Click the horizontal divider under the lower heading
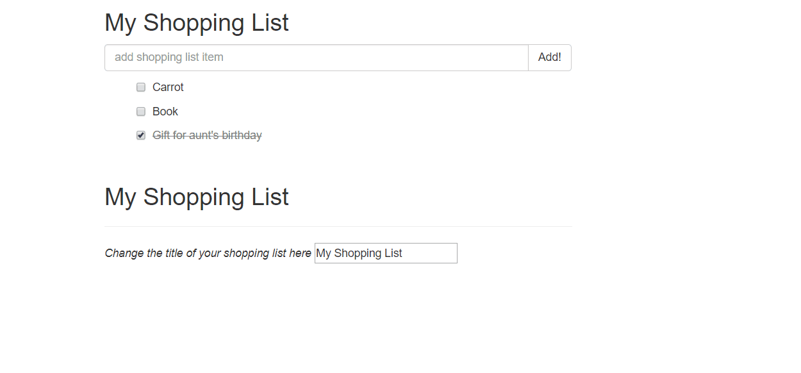 338,227
